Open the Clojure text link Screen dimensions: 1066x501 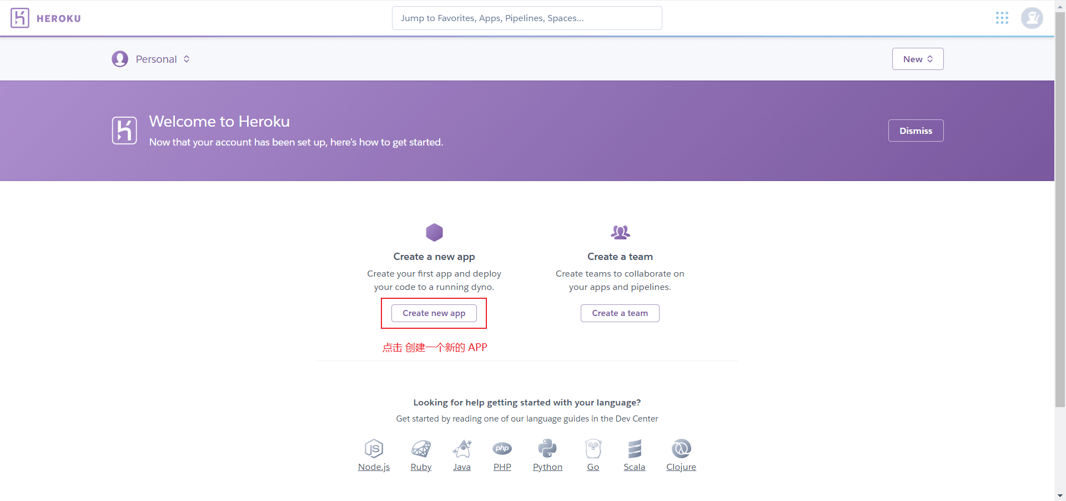681,467
